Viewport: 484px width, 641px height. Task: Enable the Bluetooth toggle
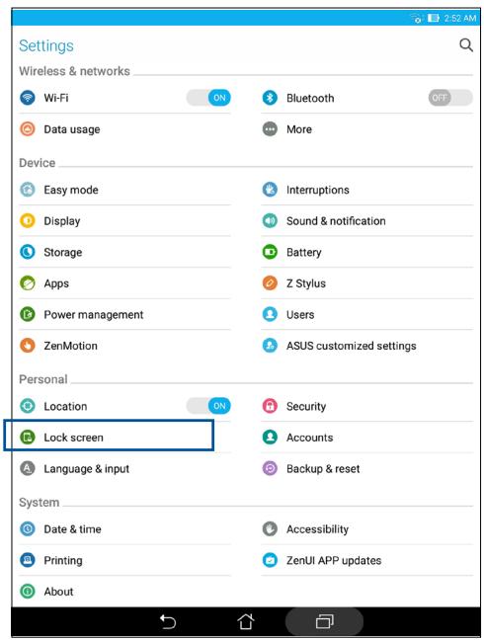pos(450,98)
